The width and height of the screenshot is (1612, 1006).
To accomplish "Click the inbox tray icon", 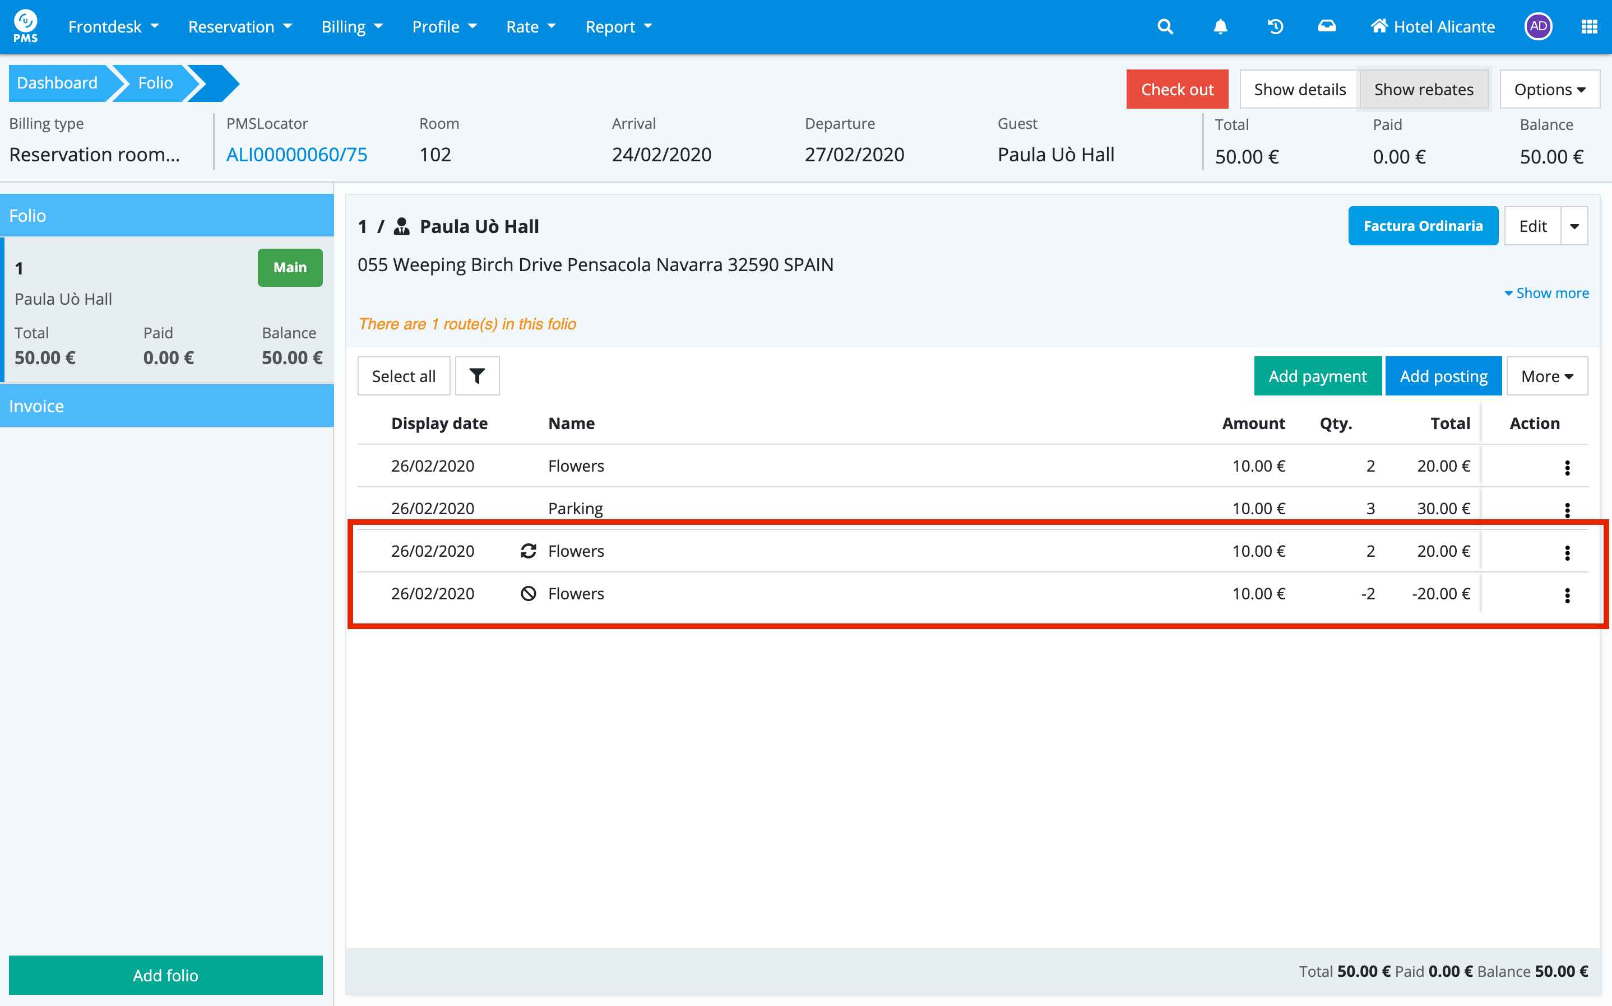I will 1327,27.
